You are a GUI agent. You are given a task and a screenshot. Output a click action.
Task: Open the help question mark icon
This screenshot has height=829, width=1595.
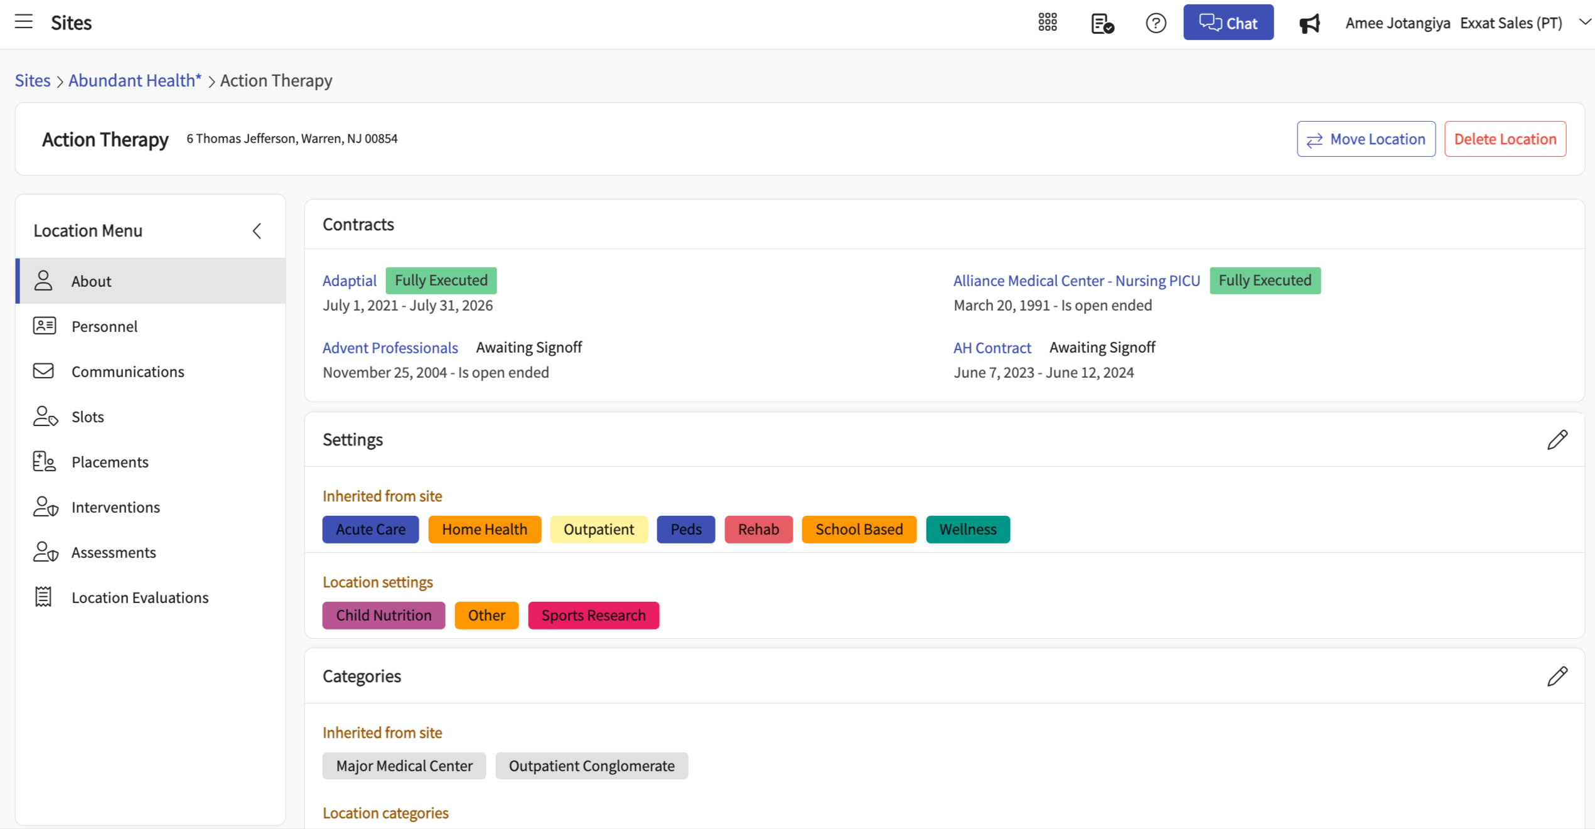tap(1155, 23)
